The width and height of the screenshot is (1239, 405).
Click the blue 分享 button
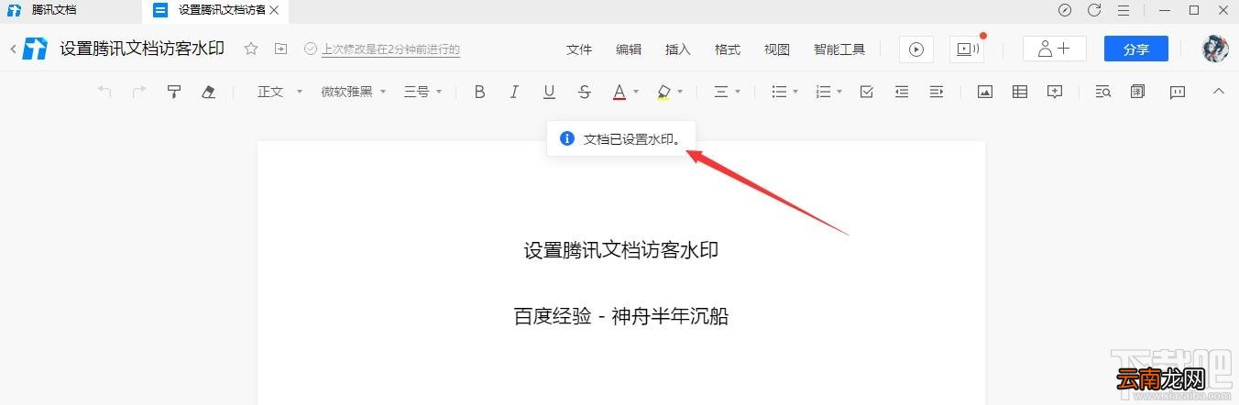(x=1136, y=49)
